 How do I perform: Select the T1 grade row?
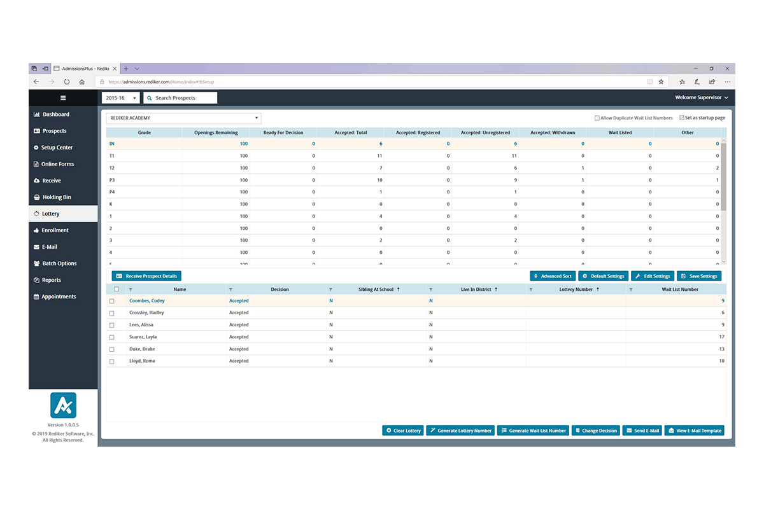tap(413, 156)
